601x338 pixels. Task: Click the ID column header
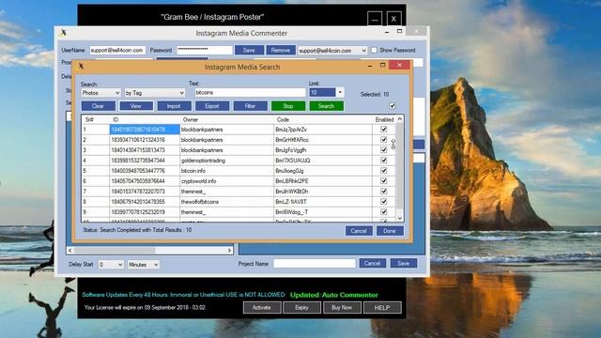(145, 119)
